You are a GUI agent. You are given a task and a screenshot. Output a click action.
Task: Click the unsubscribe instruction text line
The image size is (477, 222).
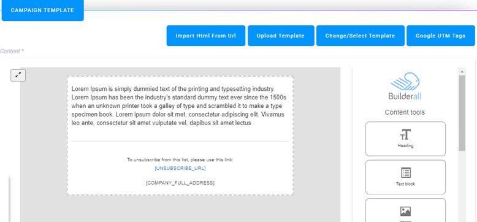coord(180,159)
